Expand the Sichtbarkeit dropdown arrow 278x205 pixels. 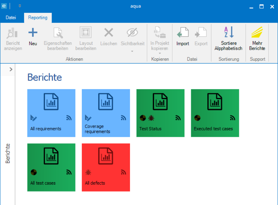coord(132,51)
